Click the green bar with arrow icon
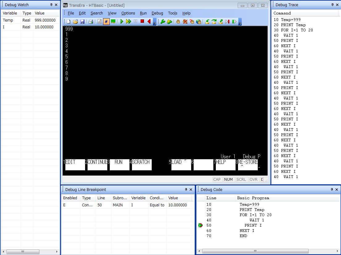Image resolution: width=341 pixels, height=255 pixels. click(234, 22)
